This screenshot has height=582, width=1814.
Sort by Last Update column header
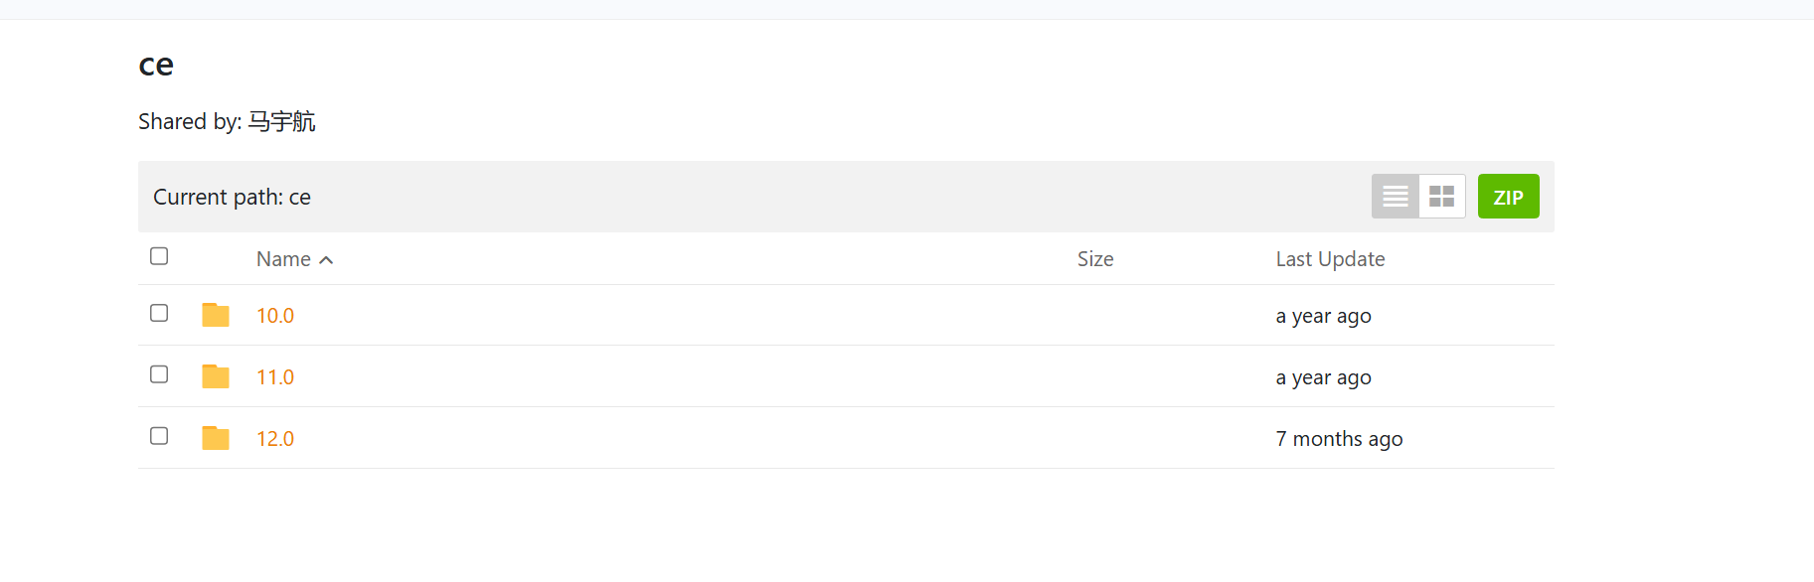(1330, 259)
